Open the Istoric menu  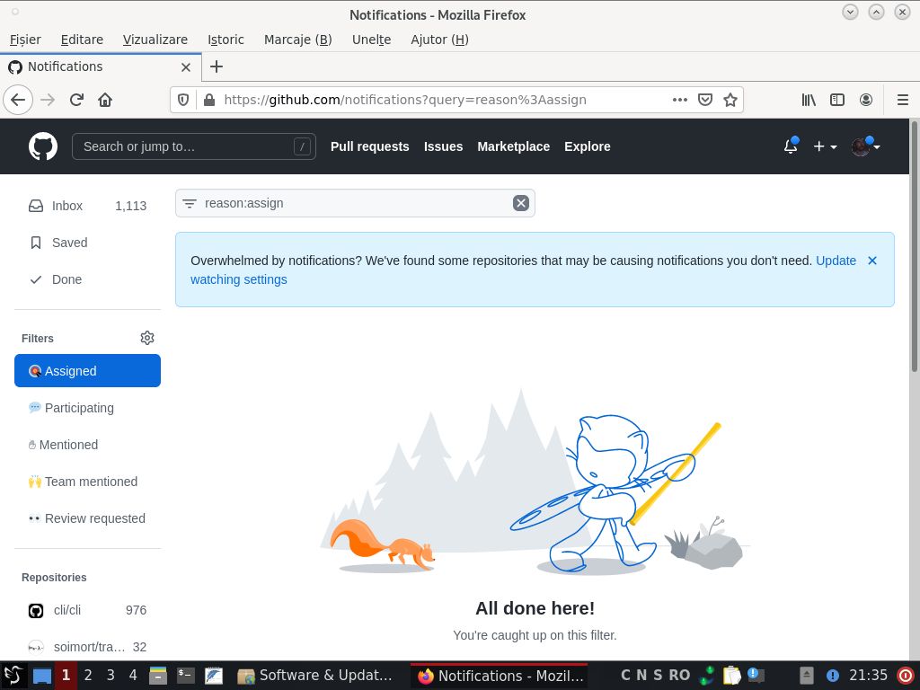(x=226, y=40)
